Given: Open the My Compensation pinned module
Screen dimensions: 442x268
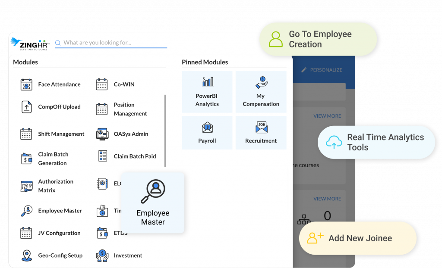Looking at the screenshot, I should 261,91.
